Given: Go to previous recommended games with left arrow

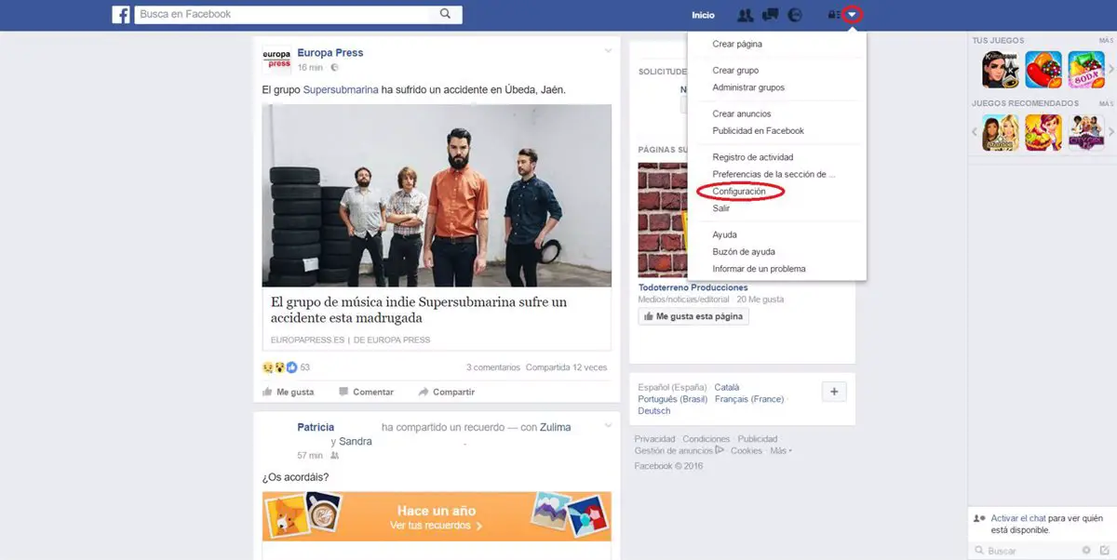Looking at the screenshot, I should pos(975,132).
